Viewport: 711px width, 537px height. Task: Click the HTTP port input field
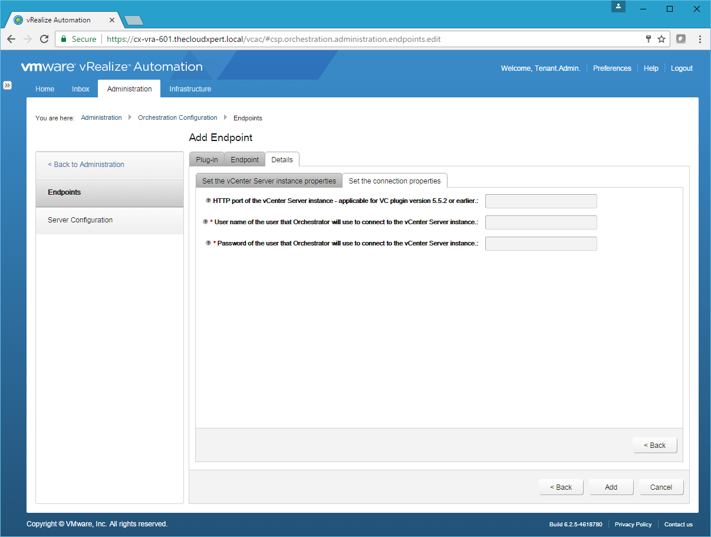541,201
